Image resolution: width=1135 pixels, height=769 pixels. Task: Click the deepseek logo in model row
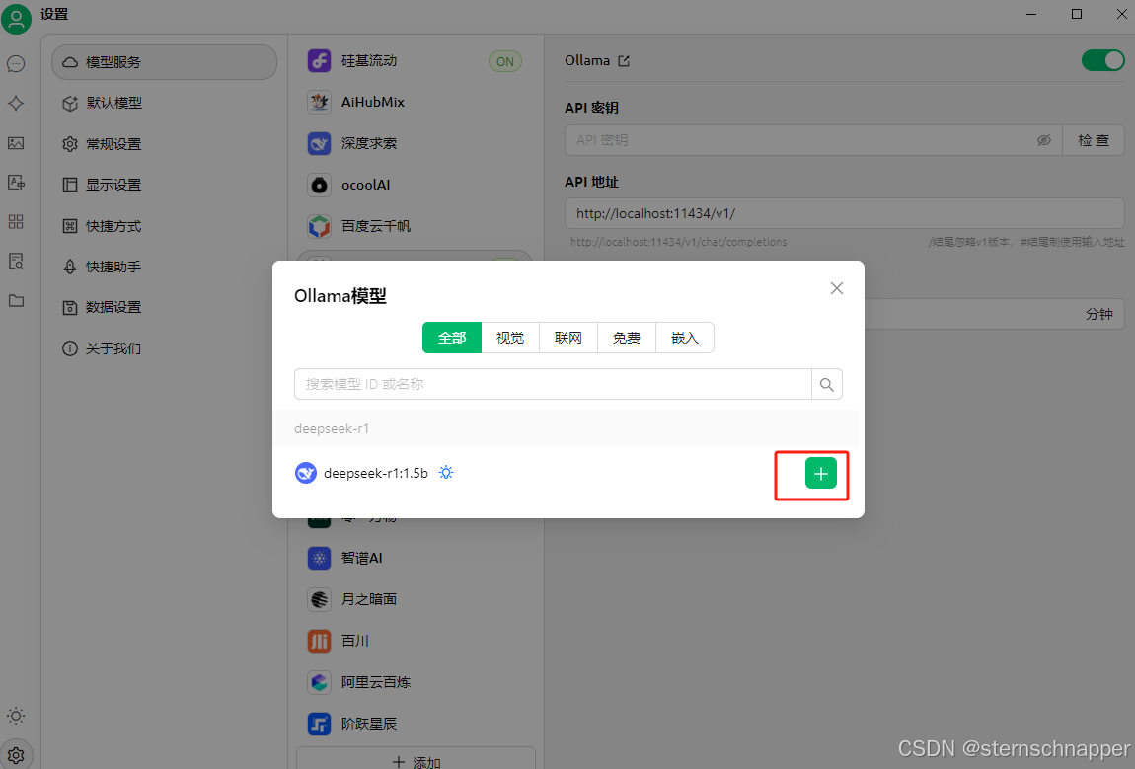pyautogui.click(x=306, y=473)
